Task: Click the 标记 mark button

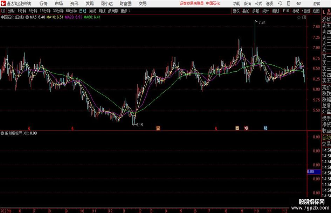Action: click(x=296, y=11)
